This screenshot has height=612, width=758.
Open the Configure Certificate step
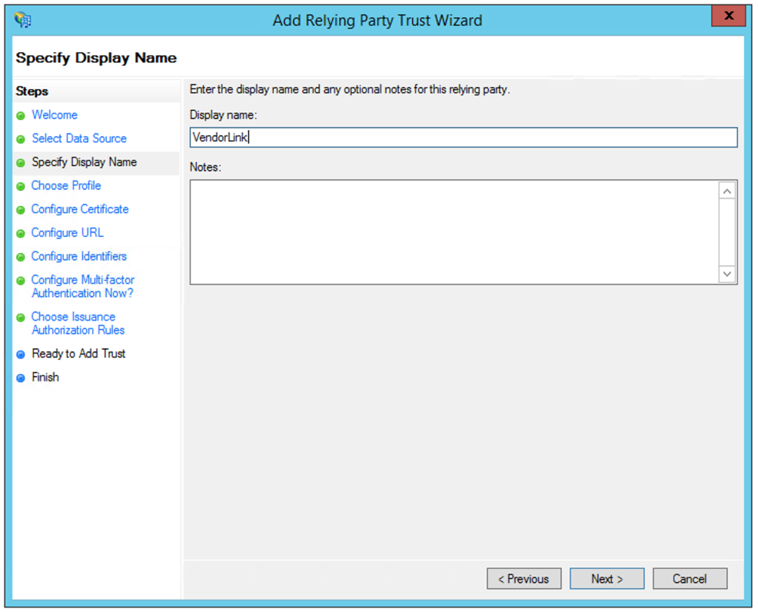[80, 209]
